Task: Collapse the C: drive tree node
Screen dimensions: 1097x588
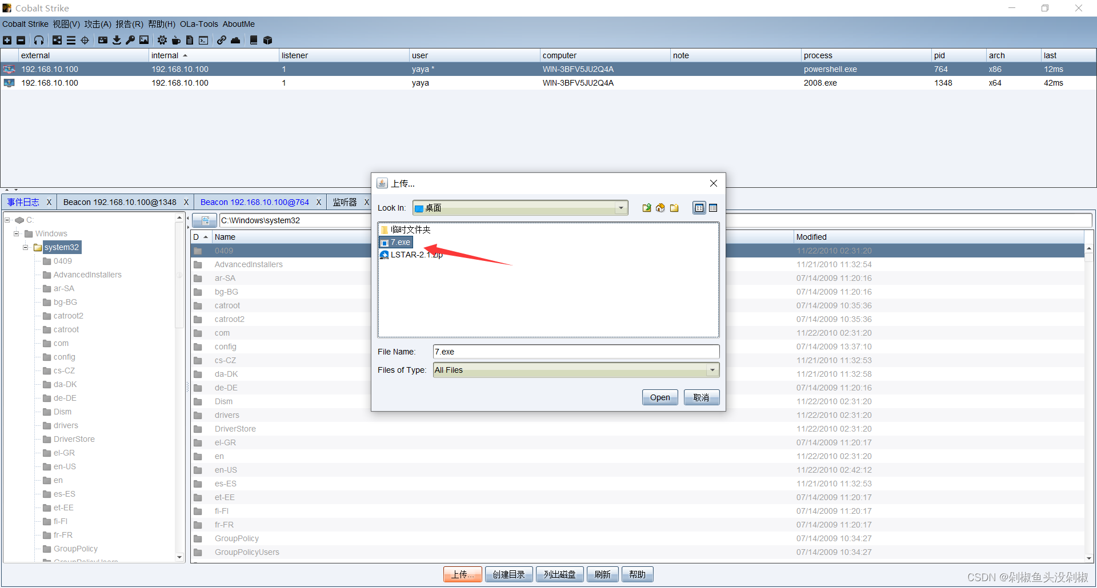Action: point(7,220)
